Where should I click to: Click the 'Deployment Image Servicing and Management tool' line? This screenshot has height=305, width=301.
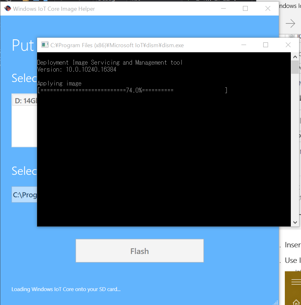[x=110, y=62]
